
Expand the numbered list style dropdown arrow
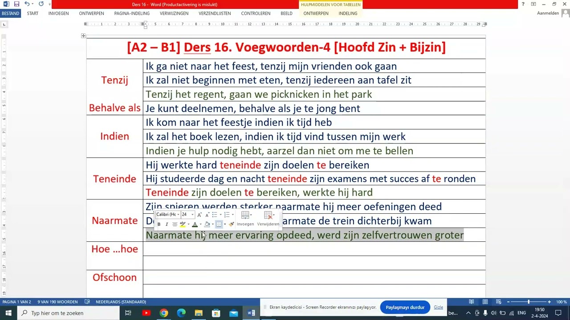click(x=232, y=215)
